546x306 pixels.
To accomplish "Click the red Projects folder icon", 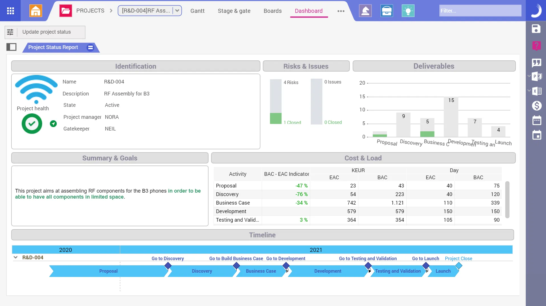I will (x=66, y=11).
